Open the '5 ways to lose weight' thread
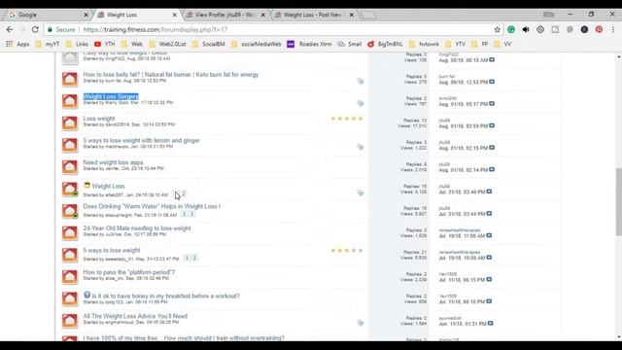The image size is (622, 350). pyautogui.click(x=112, y=251)
